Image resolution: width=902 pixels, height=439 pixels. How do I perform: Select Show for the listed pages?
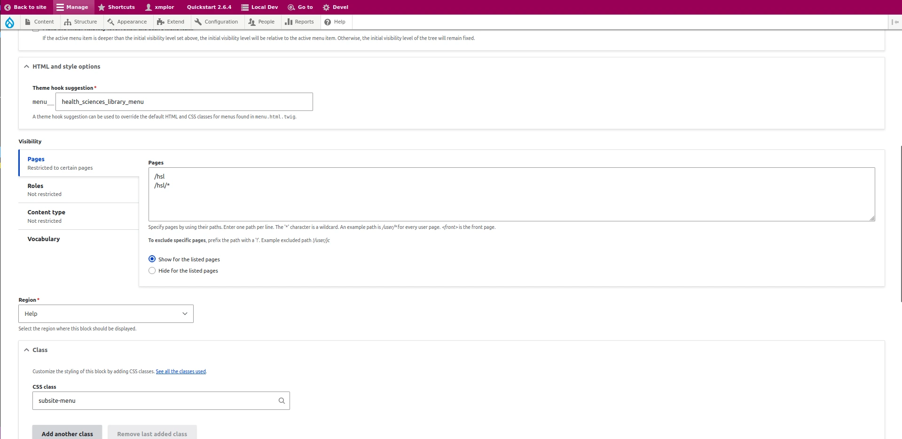click(152, 259)
